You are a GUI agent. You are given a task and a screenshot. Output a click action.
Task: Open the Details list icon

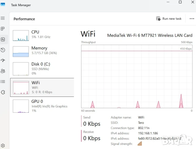(x=3, y=82)
